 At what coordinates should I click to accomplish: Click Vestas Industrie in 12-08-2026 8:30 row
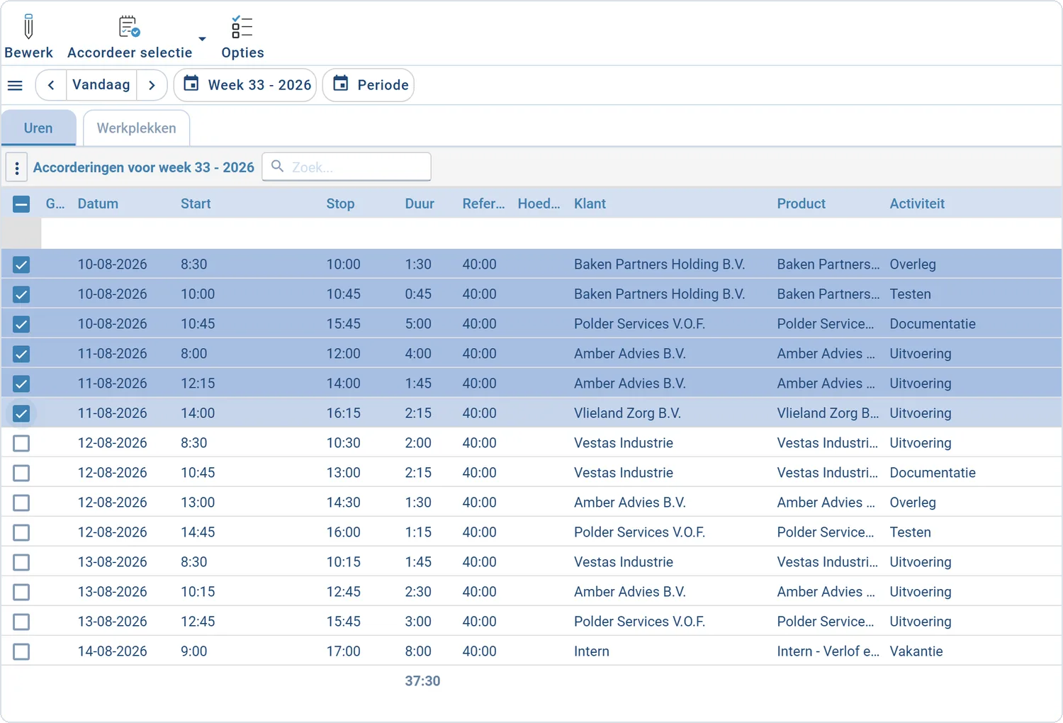(x=623, y=443)
